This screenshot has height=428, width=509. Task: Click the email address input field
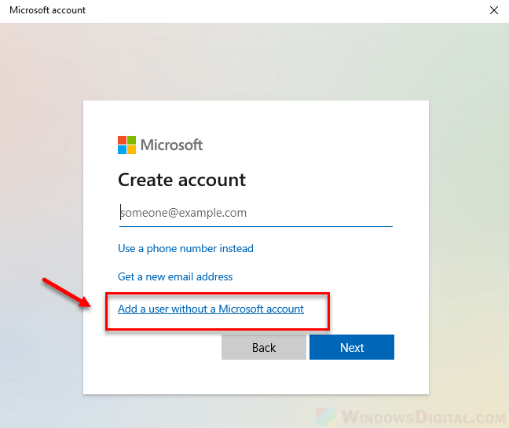coord(256,213)
